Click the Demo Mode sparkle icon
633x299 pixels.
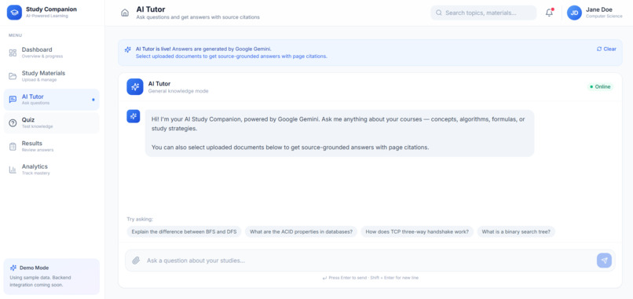[x=13, y=268]
